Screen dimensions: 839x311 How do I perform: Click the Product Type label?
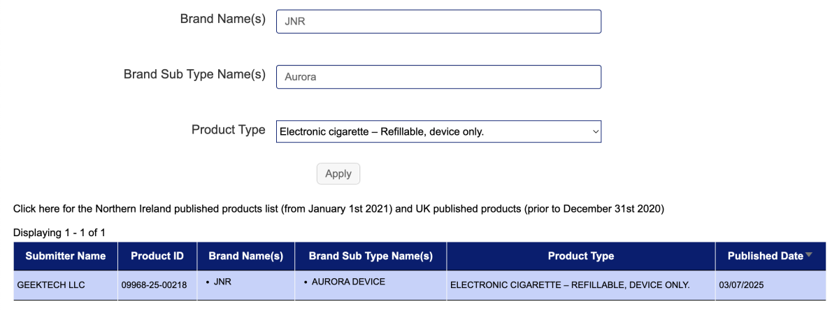229,129
